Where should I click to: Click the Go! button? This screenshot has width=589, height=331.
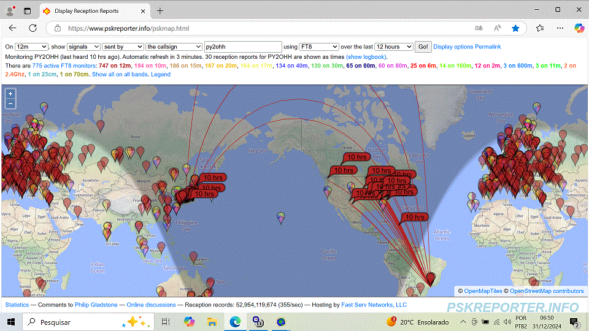pos(423,47)
